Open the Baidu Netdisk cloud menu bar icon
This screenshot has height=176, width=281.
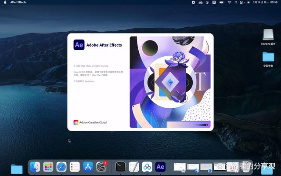(201, 2)
